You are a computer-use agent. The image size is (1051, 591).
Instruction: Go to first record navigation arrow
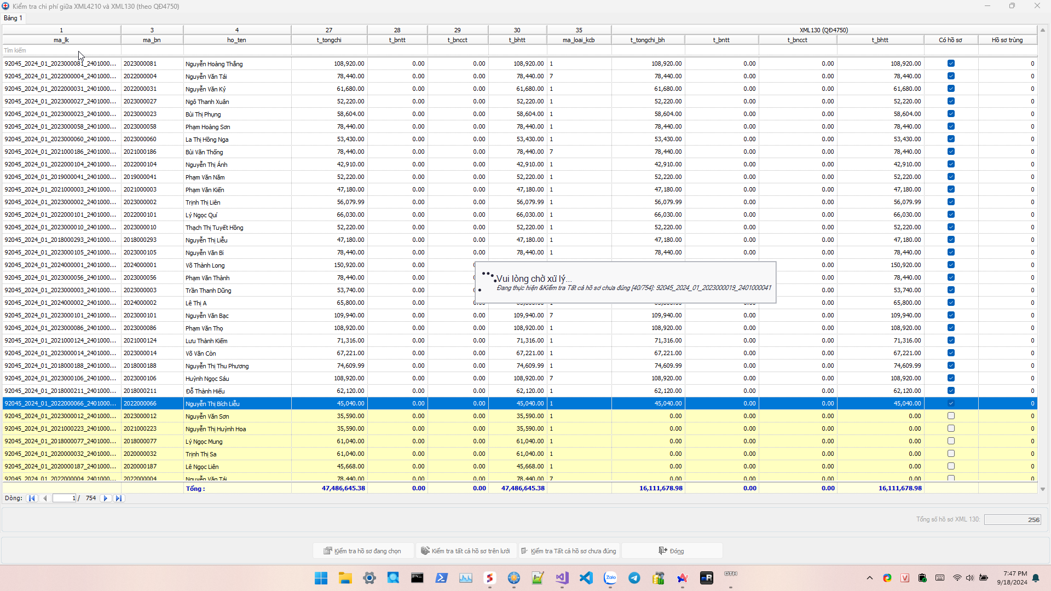point(32,499)
